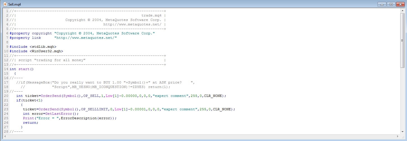The image size is (407, 141).
Task: Place cursor on 'trade.mq4' header comment
Action: (152, 15)
